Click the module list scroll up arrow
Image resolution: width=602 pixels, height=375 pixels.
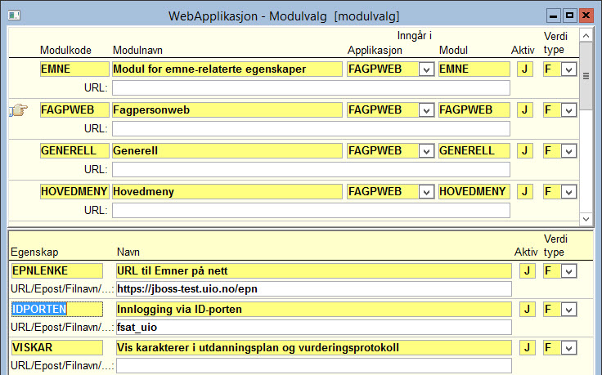pyautogui.click(x=586, y=36)
